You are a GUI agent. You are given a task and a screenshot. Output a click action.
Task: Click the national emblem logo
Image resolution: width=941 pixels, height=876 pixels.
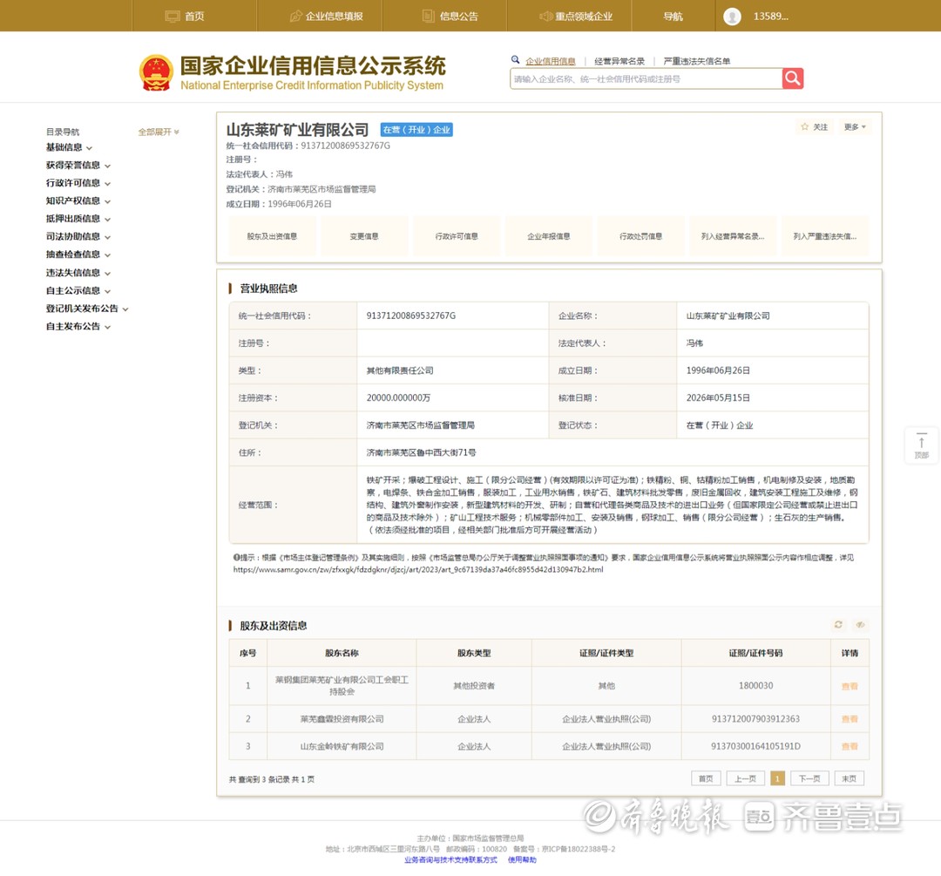coord(156,72)
